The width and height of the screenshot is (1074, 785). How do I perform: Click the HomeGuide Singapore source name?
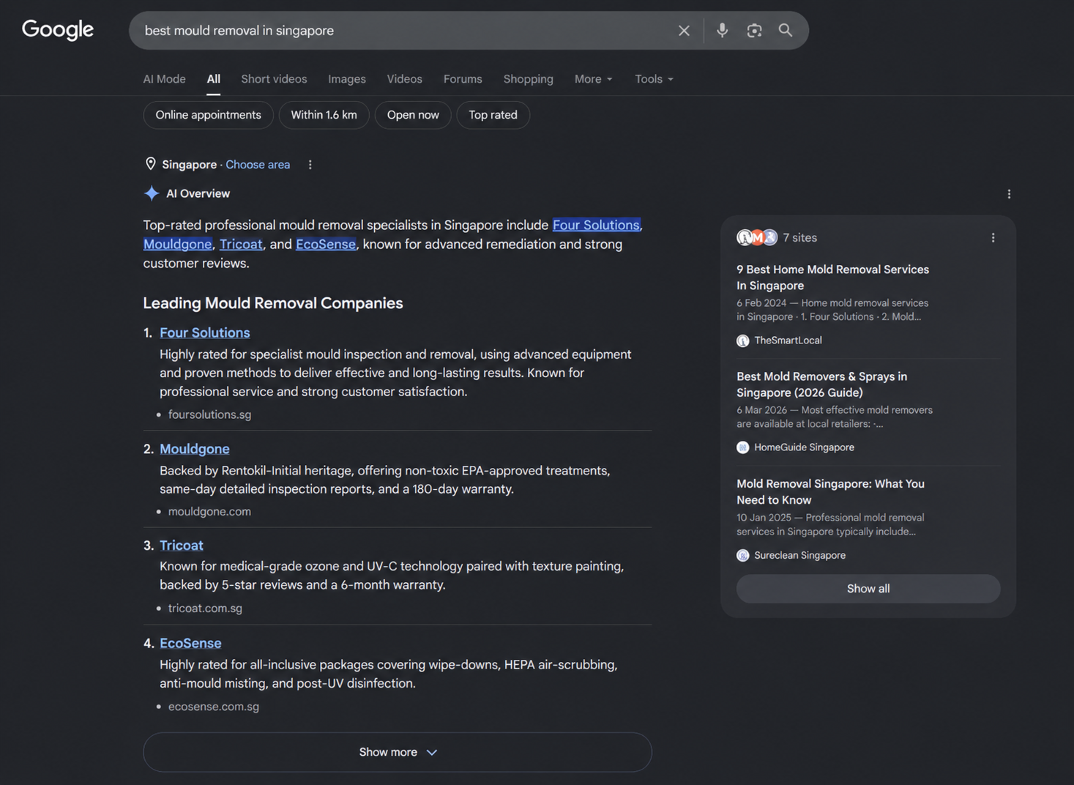pos(804,447)
